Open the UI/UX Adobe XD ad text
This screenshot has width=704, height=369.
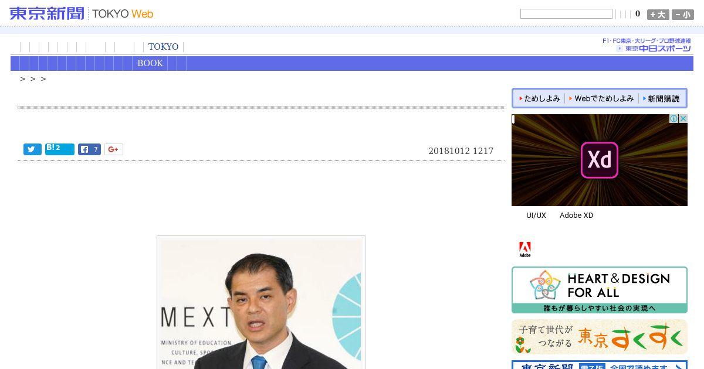pyautogui.click(x=560, y=216)
